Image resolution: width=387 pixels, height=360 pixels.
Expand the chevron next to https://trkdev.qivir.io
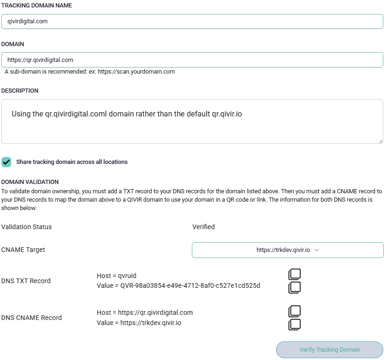317,250
